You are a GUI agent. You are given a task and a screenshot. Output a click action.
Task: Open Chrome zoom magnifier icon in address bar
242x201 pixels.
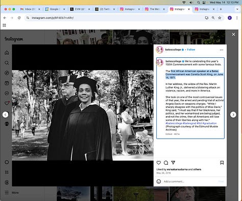(213, 18)
